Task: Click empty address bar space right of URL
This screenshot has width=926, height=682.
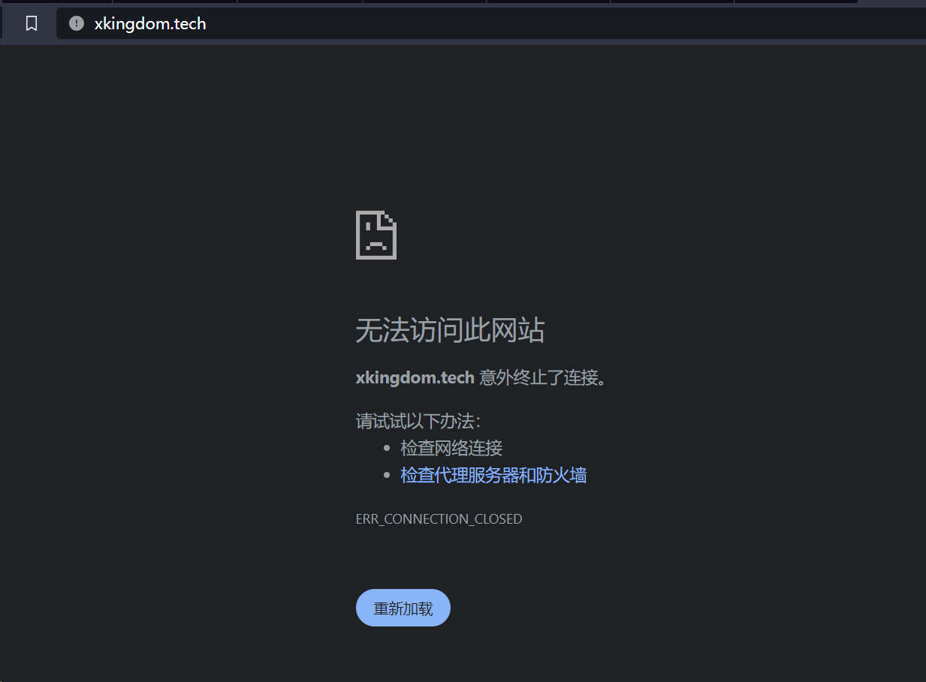Action: click(x=526, y=24)
